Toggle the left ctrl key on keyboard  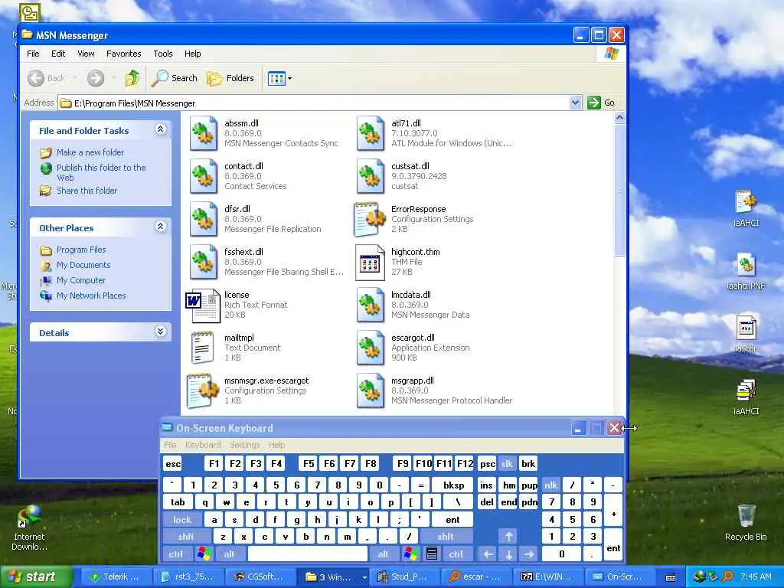(x=175, y=554)
